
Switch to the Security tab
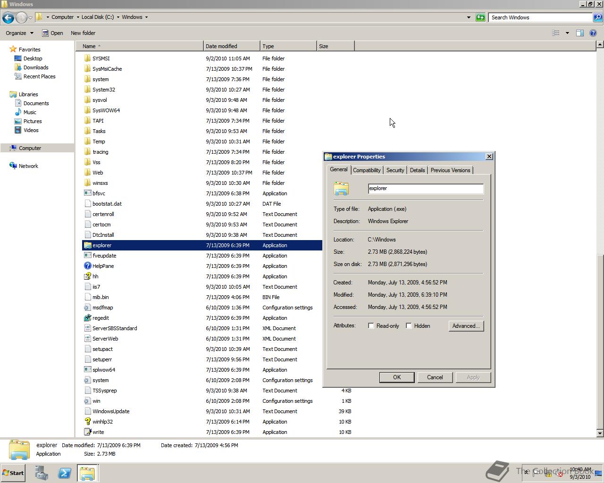[x=395, y=170]
